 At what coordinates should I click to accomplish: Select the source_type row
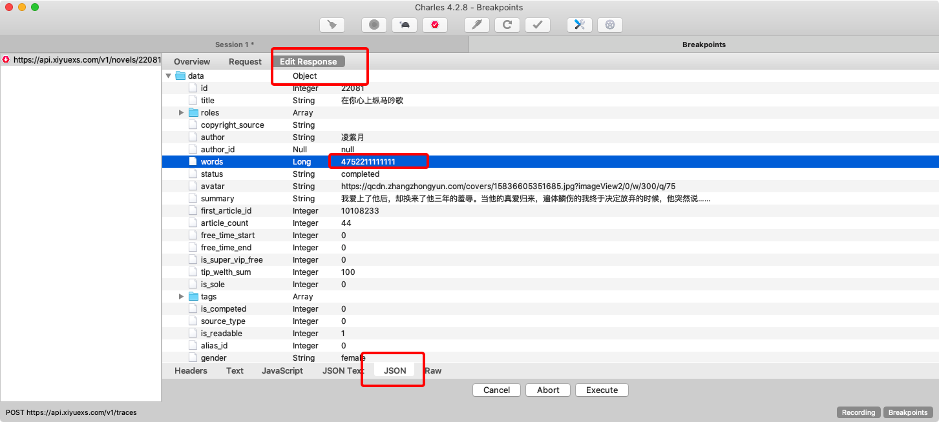coord(550,321)
